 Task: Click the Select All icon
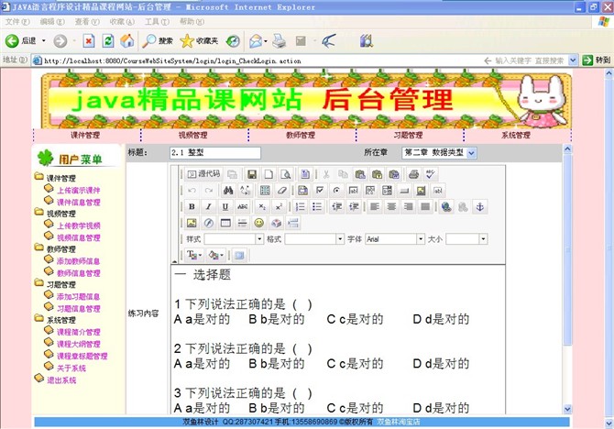tap(265, 191)
